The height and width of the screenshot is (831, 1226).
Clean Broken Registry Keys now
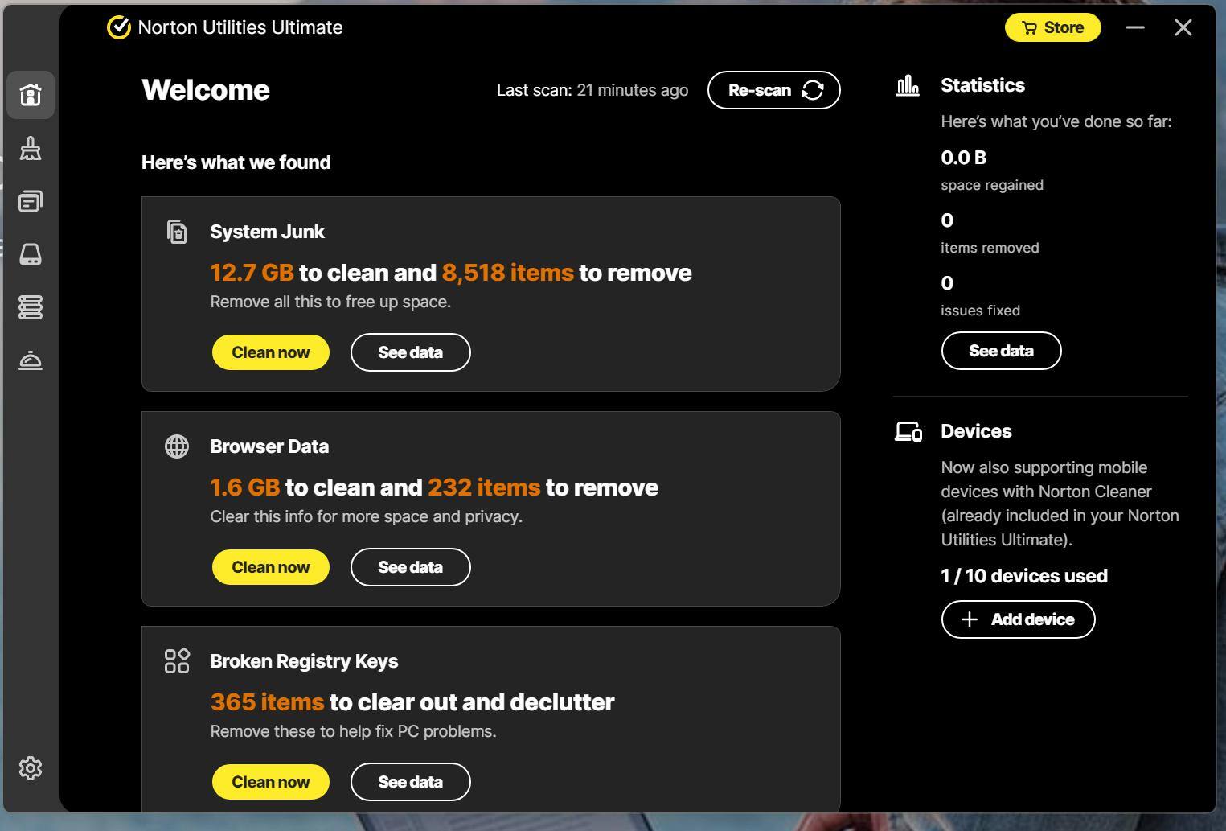(x=271, y=782)
